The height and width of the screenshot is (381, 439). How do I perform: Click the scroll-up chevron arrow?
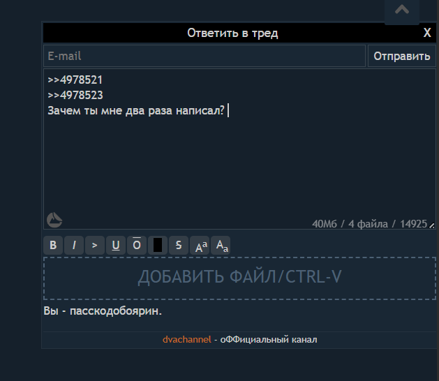pos(402,10)
